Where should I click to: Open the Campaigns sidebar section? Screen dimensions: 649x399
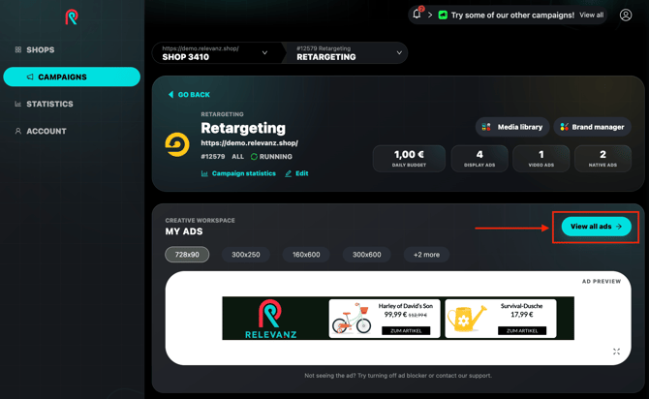(72, 77)
